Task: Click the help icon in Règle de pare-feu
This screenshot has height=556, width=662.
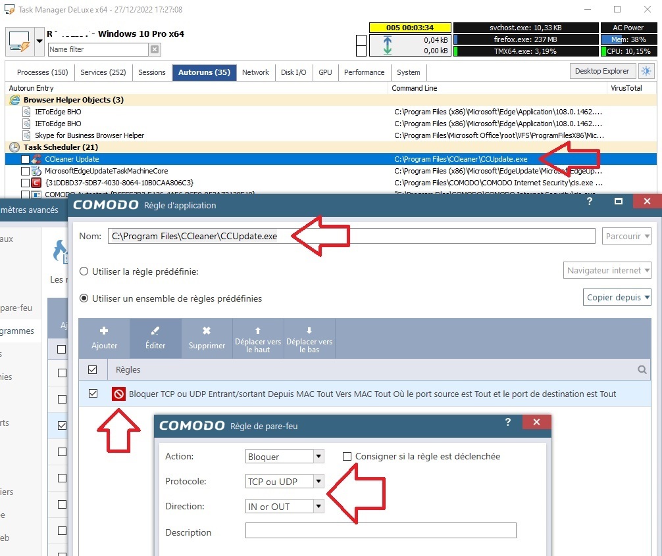Action: 507,422
